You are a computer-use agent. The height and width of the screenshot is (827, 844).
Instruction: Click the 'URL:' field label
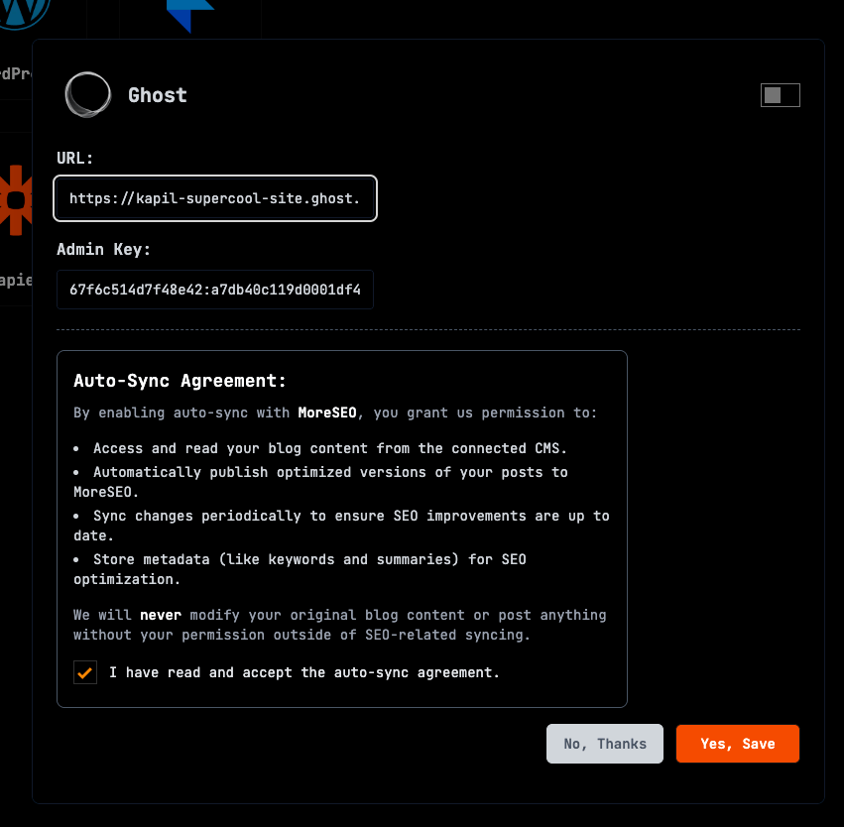point(75,158)
